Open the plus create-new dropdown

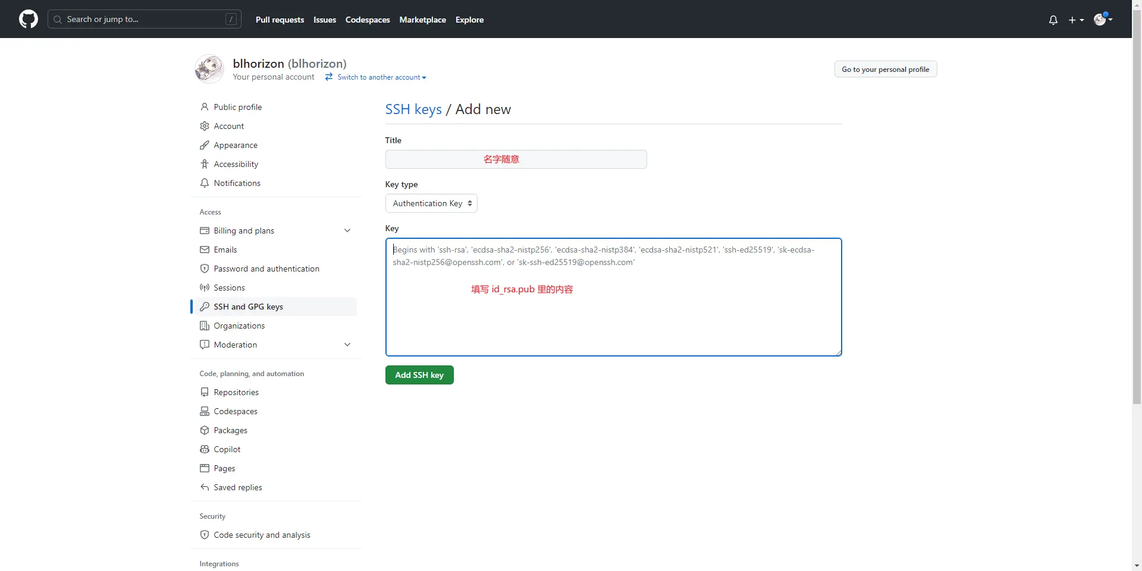[x=1076, y=20]
